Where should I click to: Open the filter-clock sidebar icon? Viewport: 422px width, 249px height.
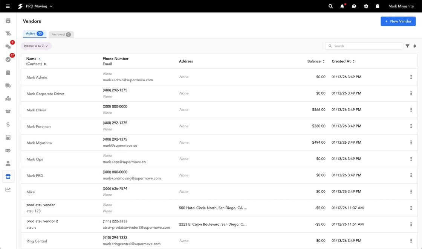click(8, 33)
